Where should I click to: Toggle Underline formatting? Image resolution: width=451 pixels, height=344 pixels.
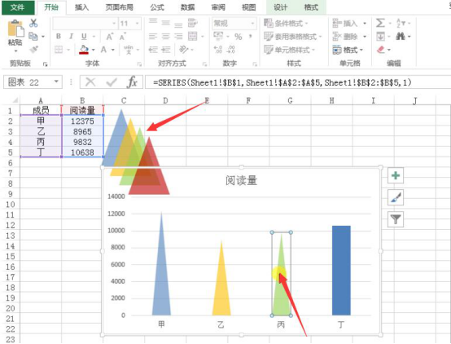click(84, 37)
